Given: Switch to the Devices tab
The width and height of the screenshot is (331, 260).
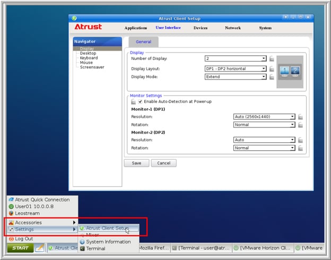Looking at the screenshot, I should pyautogui.click(x=201, y=28).
